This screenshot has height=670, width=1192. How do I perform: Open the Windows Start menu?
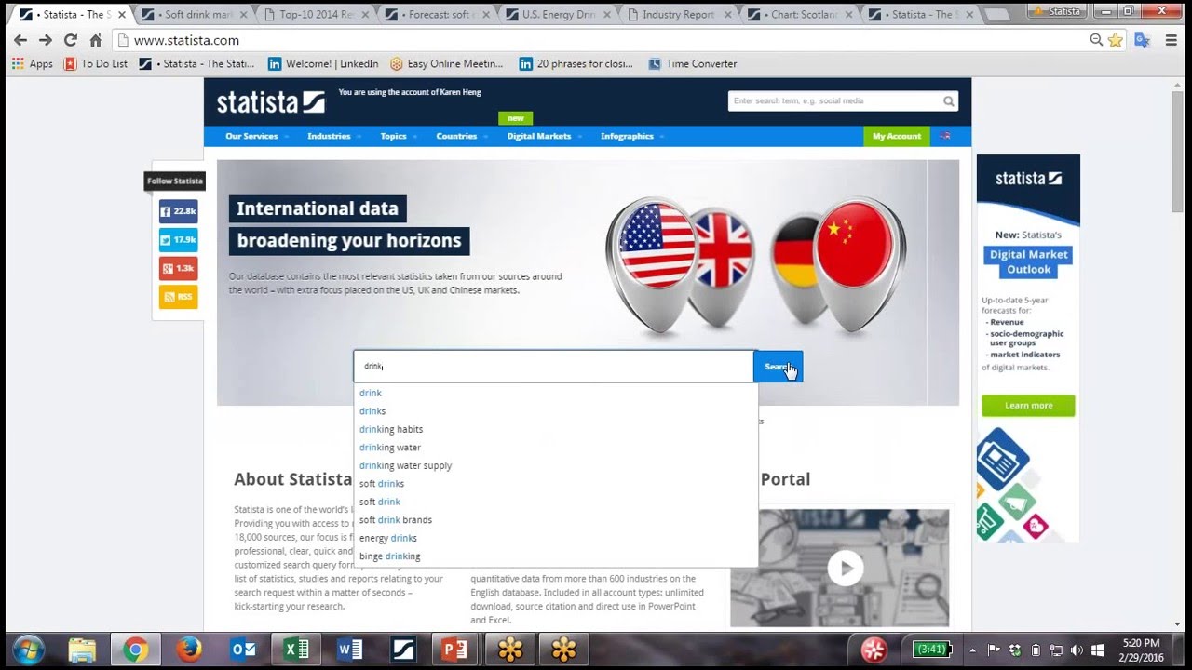coord(30,649)
